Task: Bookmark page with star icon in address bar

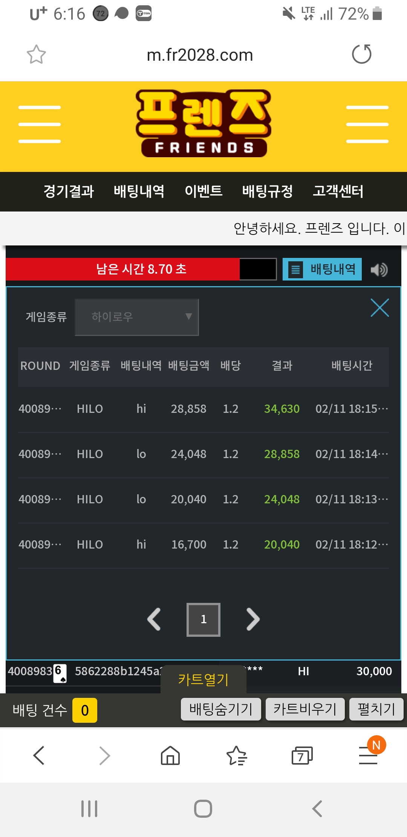Action: 36,55
